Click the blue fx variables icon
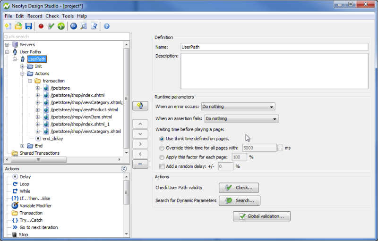The height and width of the screenshot is (241, 378). pyautogui.click(x=74, y=26)
